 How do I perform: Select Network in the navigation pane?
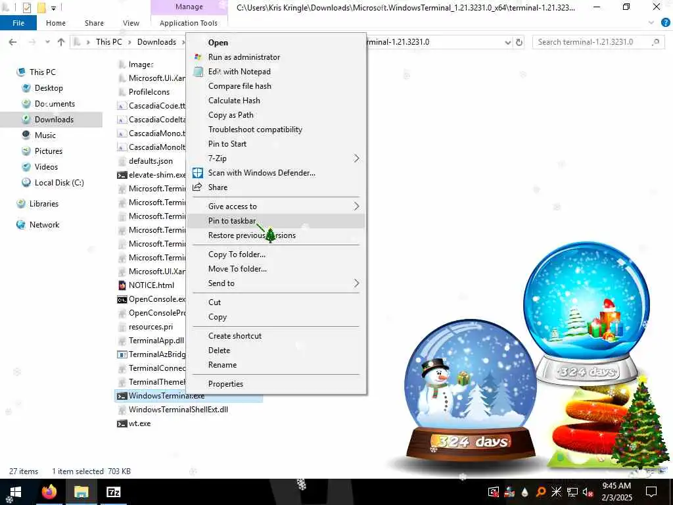click(44, 225)
